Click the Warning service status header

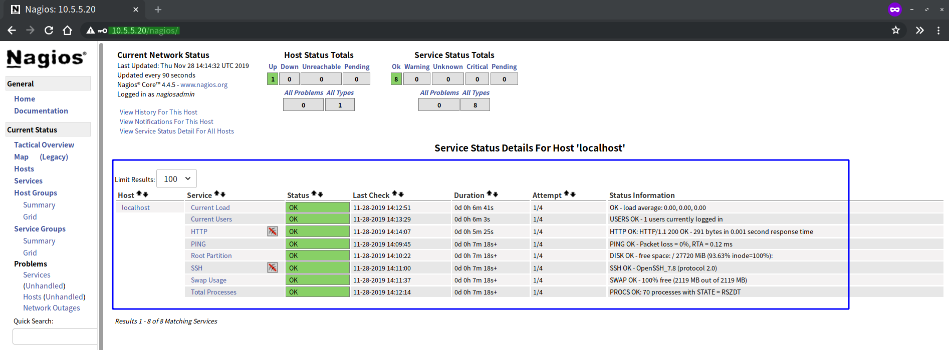click(x=417, y=66)
